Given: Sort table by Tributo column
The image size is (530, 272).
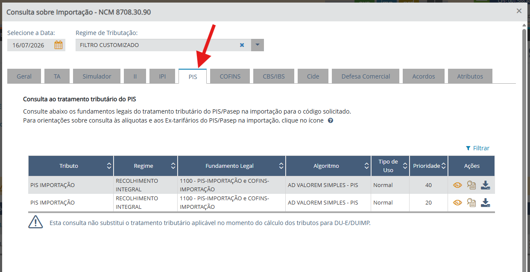Looking at the screenshot, I should pos(109,166).
